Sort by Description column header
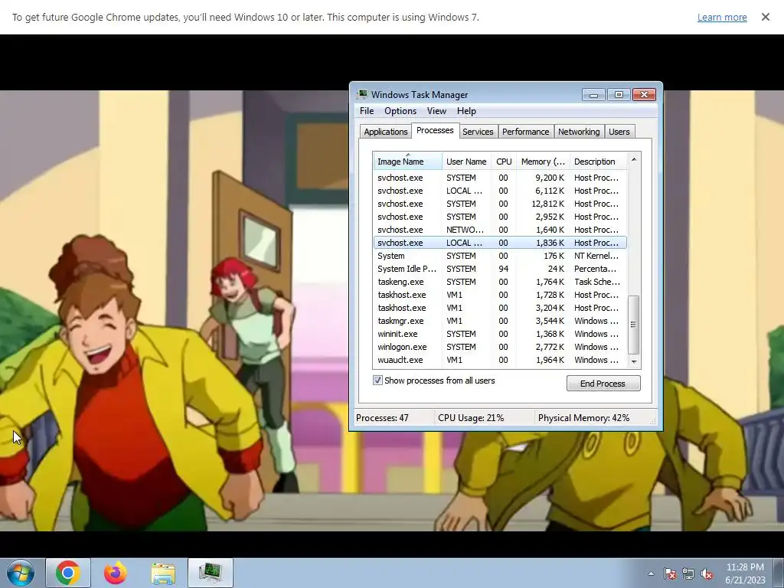Viewport: 784px width, 588px height. click(598, 162)
